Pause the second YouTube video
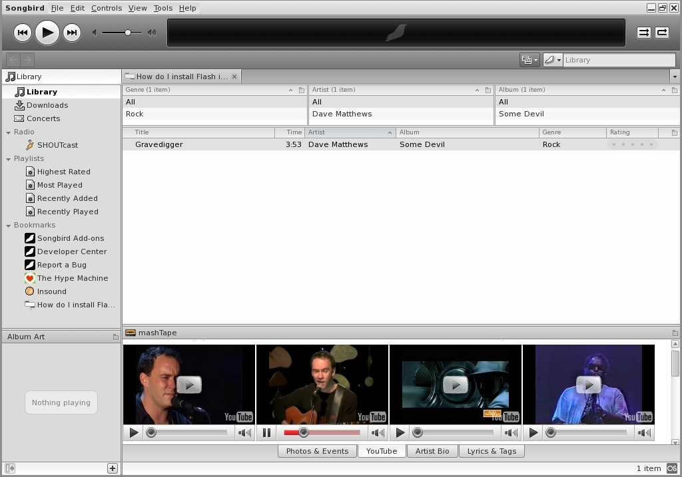 266,432
